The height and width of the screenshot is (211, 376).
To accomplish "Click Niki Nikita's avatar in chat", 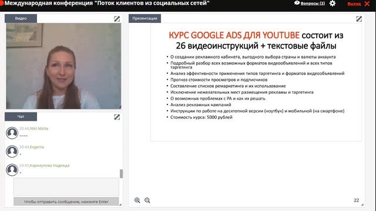I will (12, 133).
